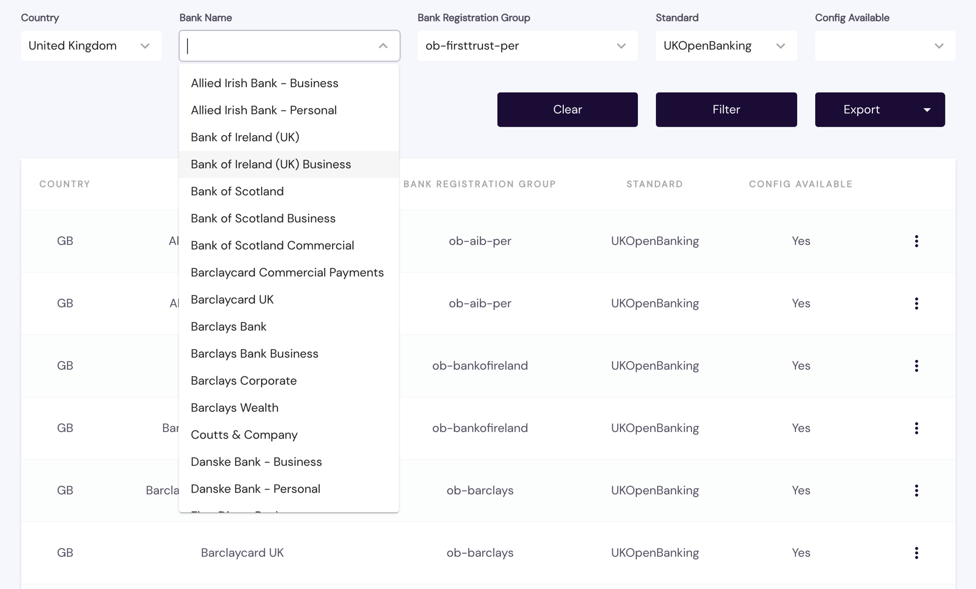The height and width of the screenshot is (589, 976).
Task: Choose Danske Bank - Business option
Action: click(x=256, y=462)
